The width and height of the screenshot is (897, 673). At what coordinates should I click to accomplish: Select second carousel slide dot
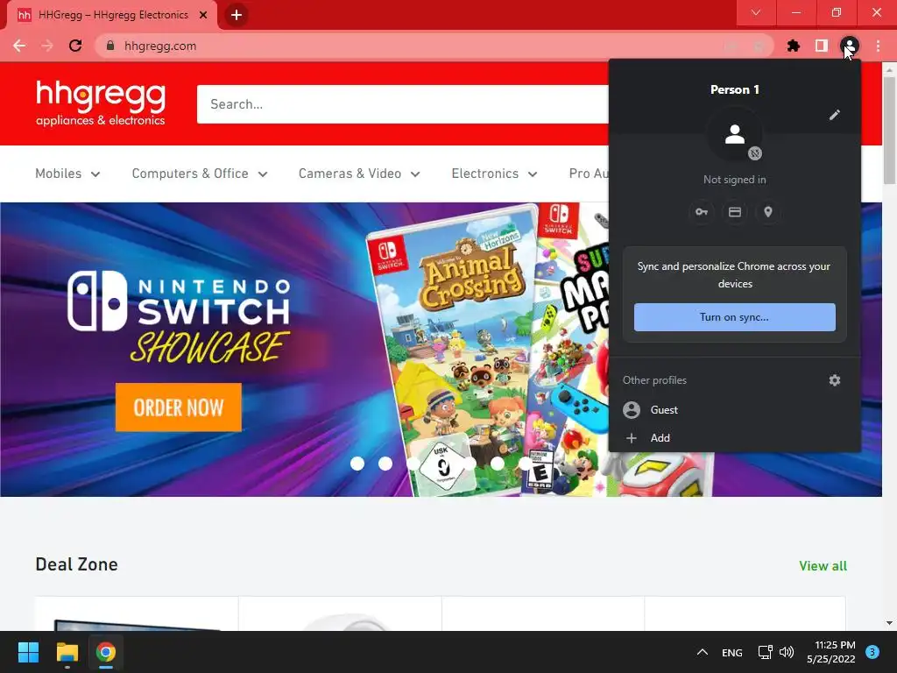(385, 464)
